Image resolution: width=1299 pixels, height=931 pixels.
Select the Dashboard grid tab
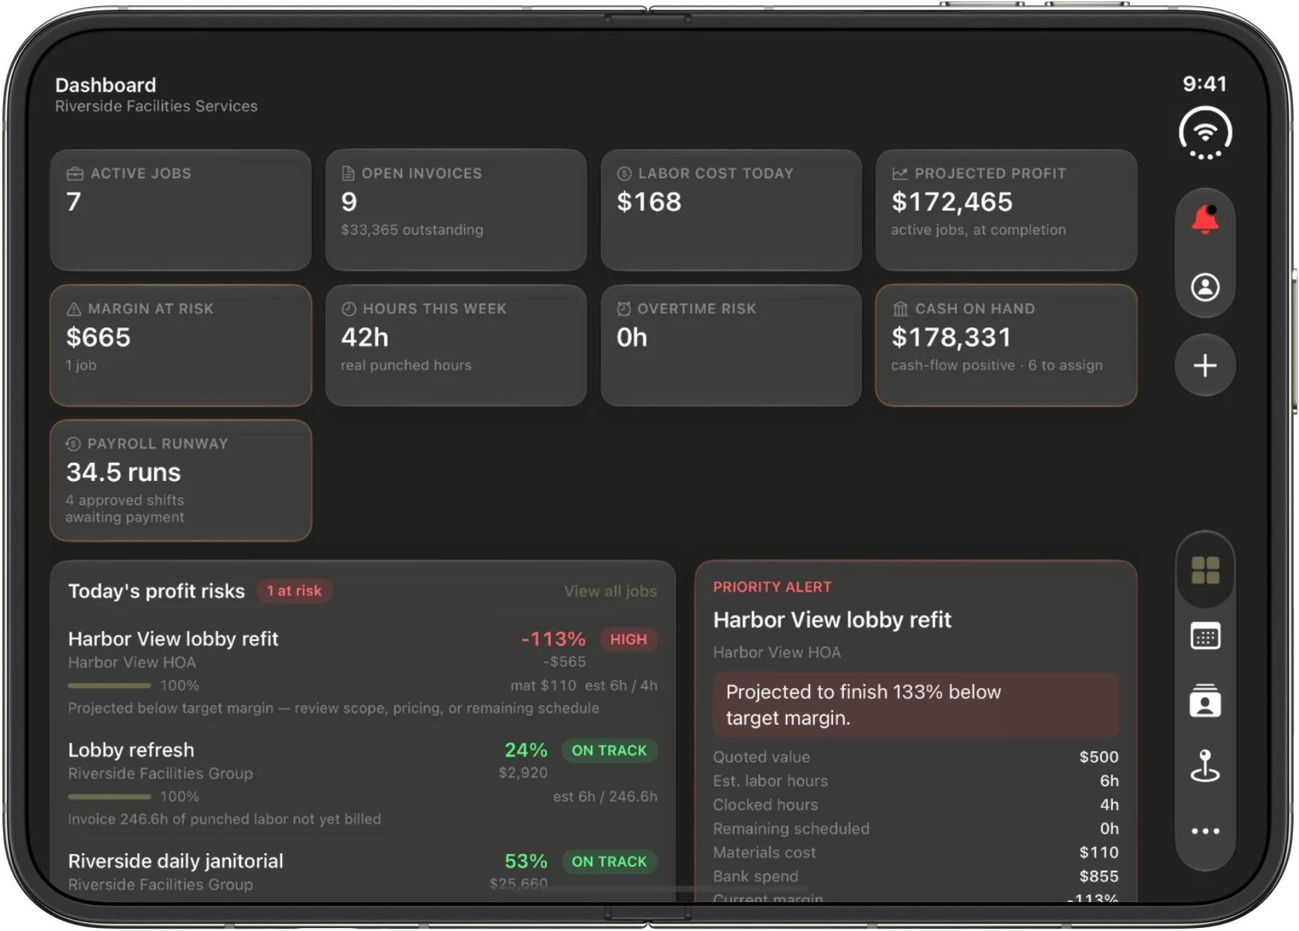point(1204,571)
